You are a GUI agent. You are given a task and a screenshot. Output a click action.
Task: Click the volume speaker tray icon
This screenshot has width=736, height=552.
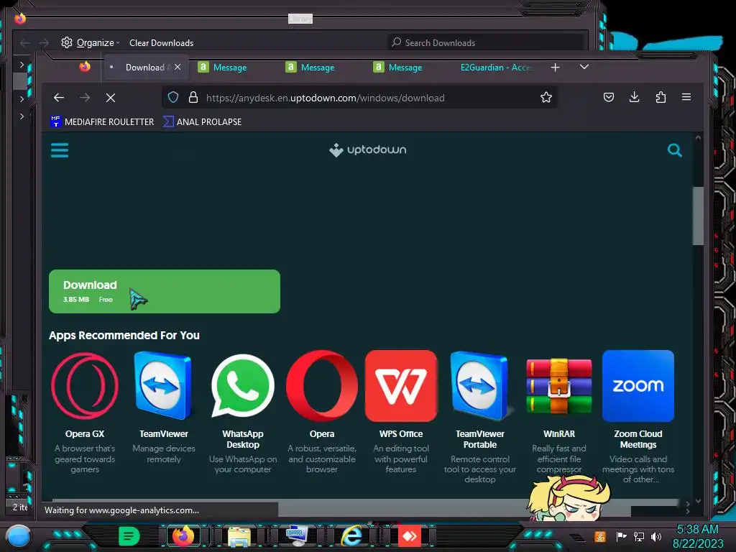pyautogui.click(x=656, y=536)
